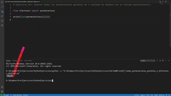Click 'Microsoft Windows [Version' terminal line
Screen dimensions: 171x96
click(x=29, y=64)
